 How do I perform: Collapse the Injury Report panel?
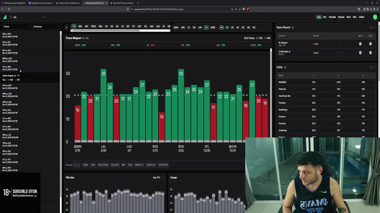[x=374, y=28]
